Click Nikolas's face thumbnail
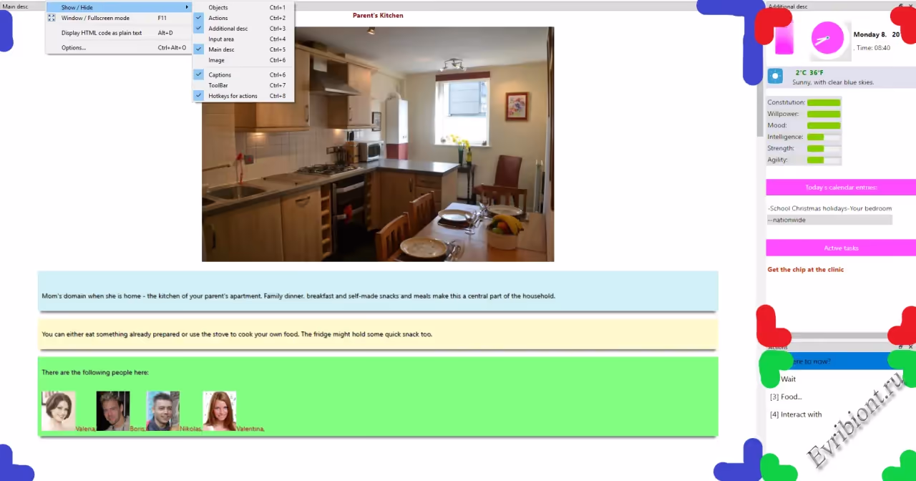This screenshot has height=481, width=916. click(x=163, y=411)
